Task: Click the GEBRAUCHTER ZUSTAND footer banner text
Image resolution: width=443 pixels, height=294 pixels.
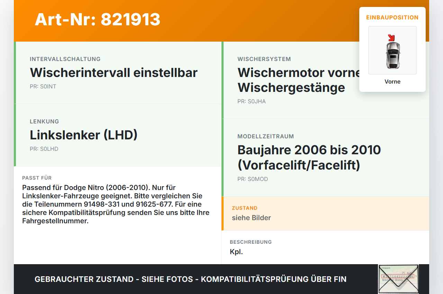Action: (x=190, y=279)
